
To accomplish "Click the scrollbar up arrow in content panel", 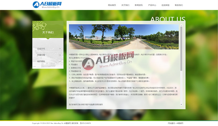I will click(x=181, y=26).
